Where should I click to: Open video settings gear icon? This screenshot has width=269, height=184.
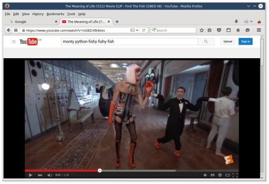click(x=220, y=175)
